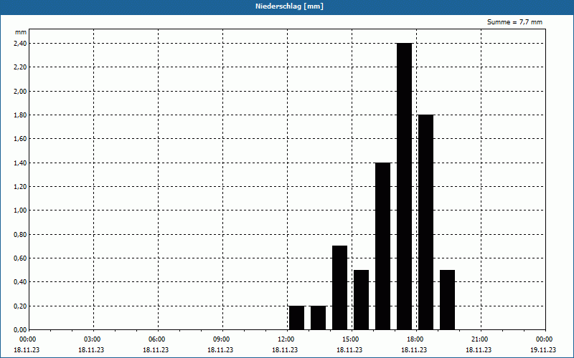
Task: Click the 2,00 y-axis value
Action: click(x=20, y=92)
